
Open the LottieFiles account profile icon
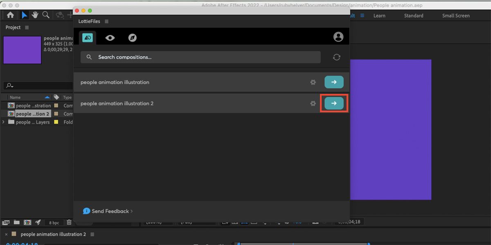[x=338, y=37]
